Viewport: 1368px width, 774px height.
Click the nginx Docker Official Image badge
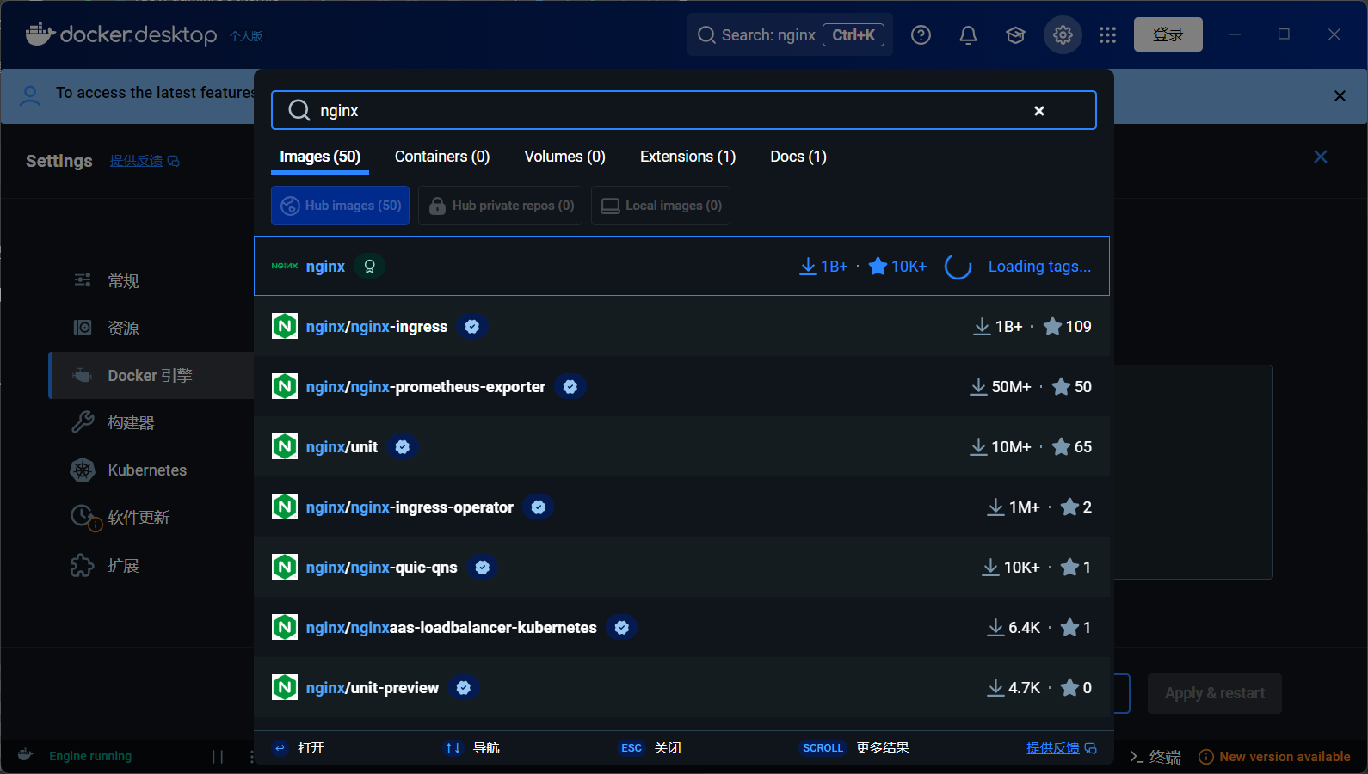(370, 267)
